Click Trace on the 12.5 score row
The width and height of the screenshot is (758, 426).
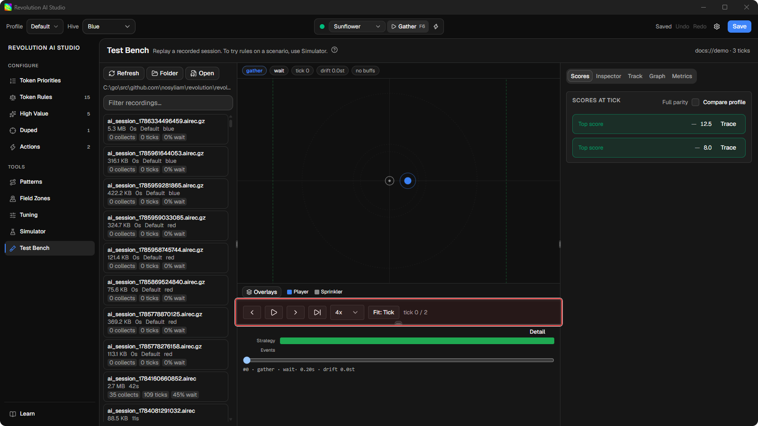click(x=728, y=124)
